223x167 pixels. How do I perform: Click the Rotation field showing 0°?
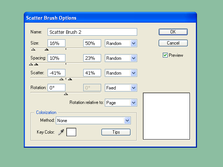[x=56, y=88]
